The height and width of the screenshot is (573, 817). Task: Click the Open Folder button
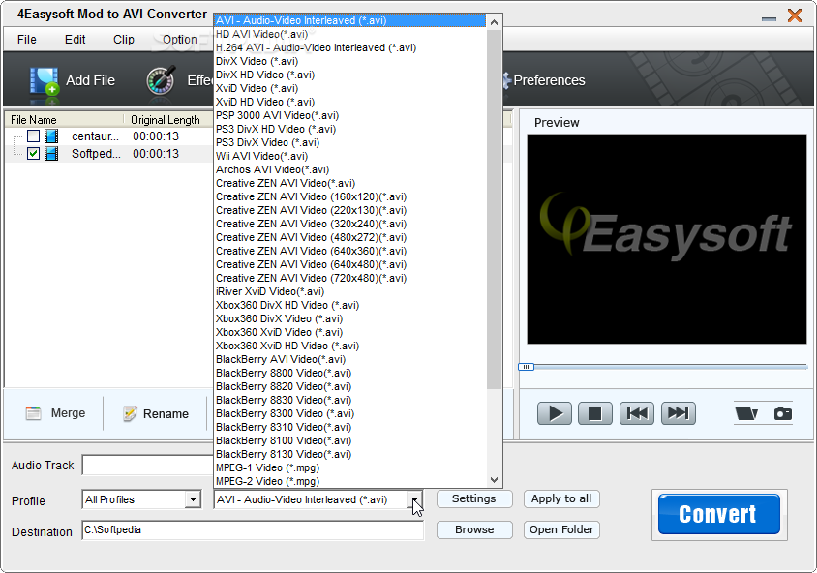point(561,529)
